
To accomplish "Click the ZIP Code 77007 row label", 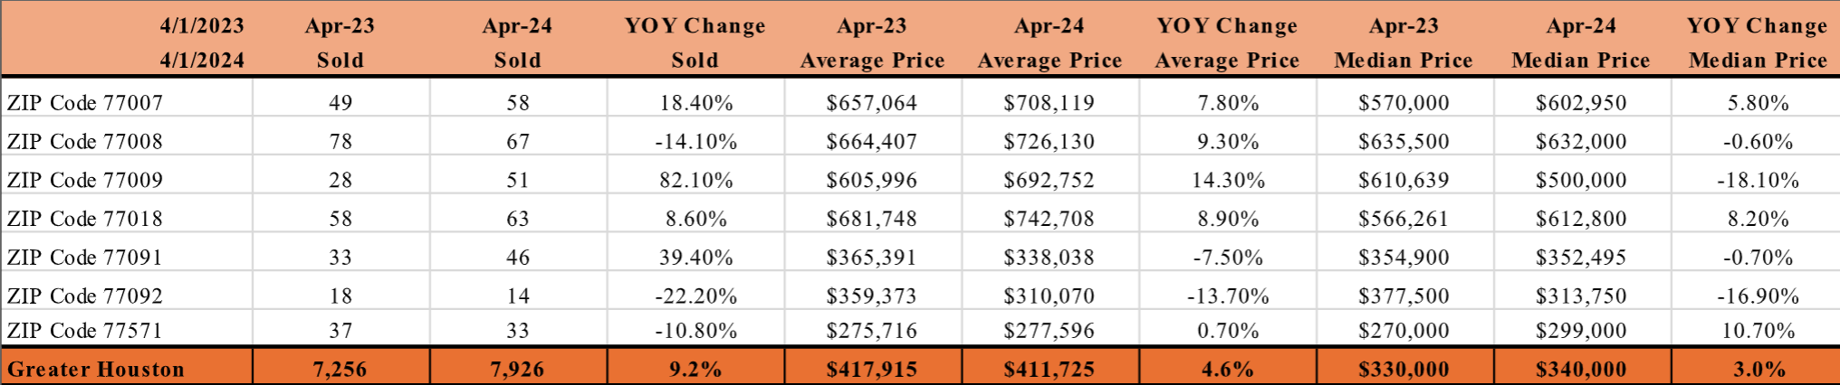I will (x=85, y=103).
